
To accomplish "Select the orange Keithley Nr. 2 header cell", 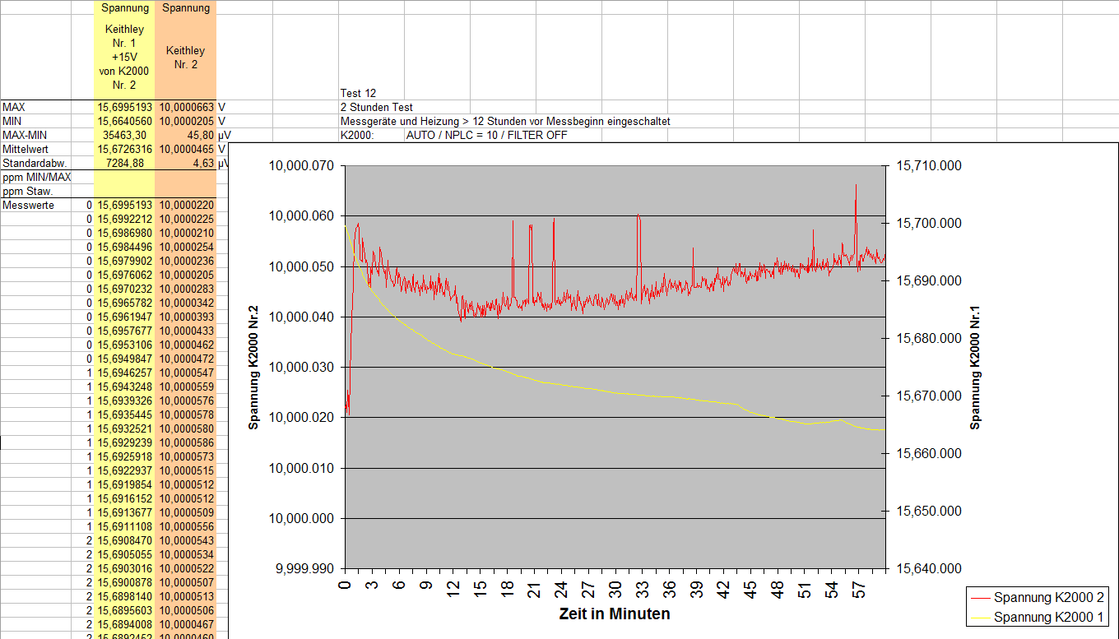I will 186,57.
